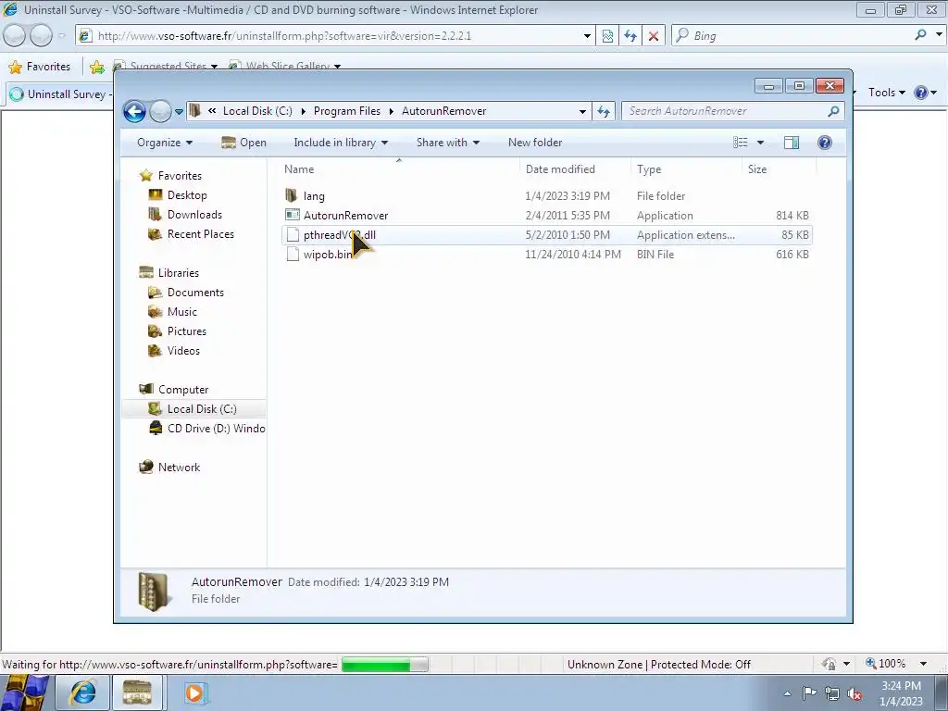The image size is (948, 711).
Task: Click the Windows Start button
Action: click(25, 692)
